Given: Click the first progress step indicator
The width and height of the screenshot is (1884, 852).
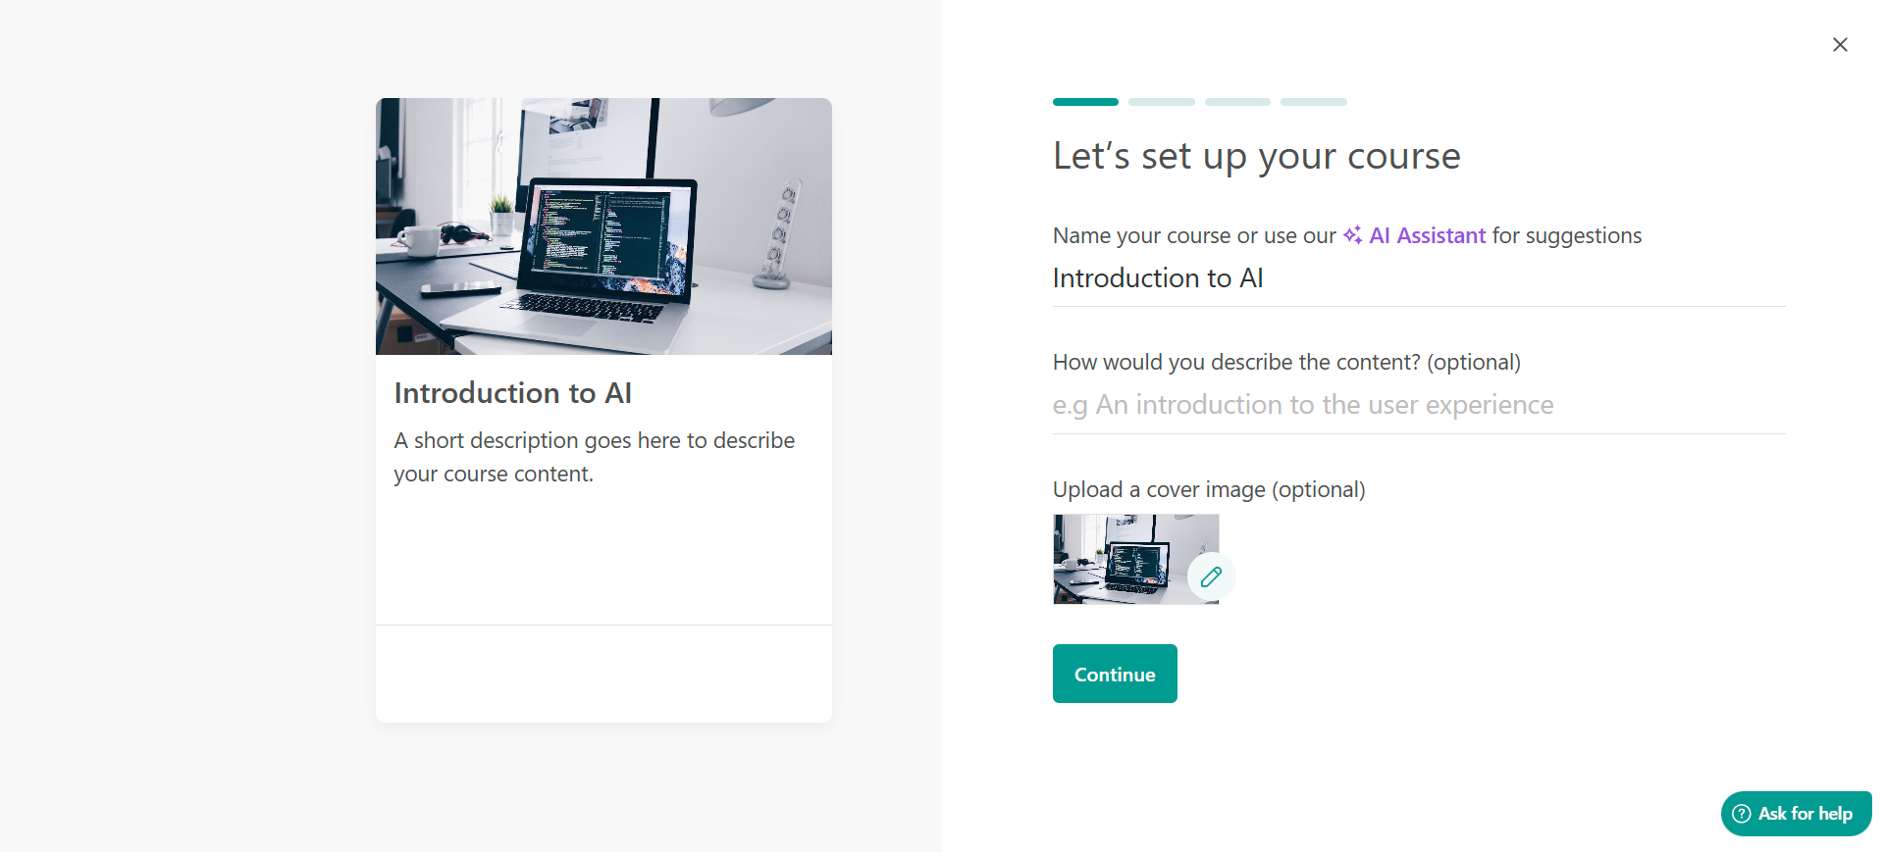Looking at the screenshot, I should coord(1085,102).
